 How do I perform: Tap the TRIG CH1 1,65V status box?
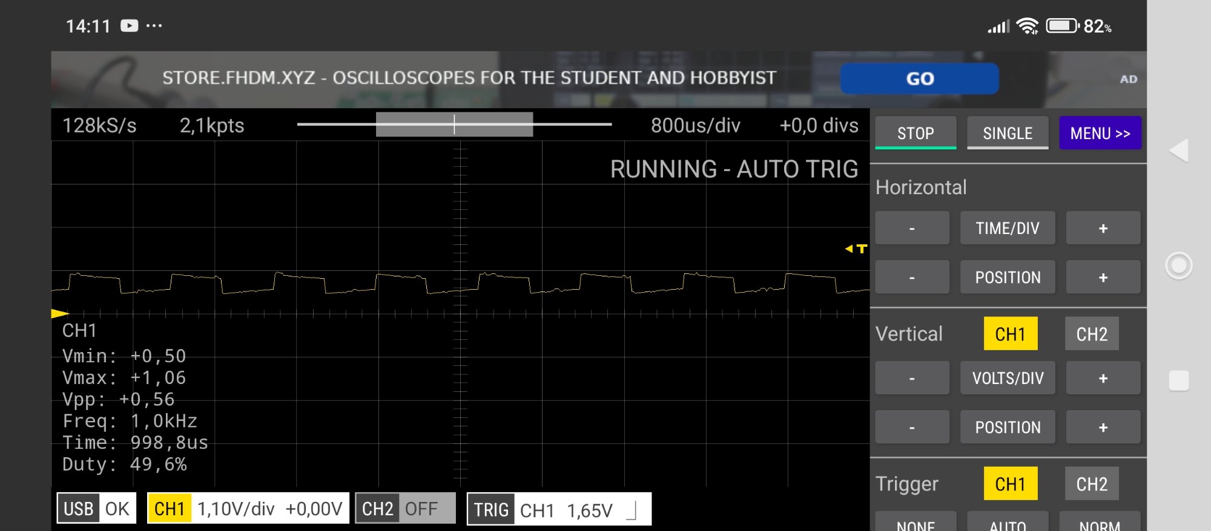pos(558,509)
